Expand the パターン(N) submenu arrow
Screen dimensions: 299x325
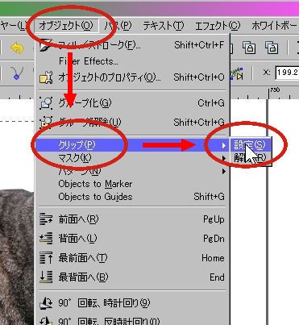[x=223, y=171]
